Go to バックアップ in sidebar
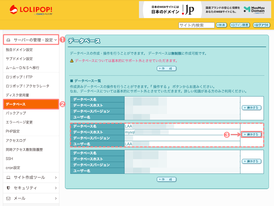The width and height of the screenshot is (274, 206). click(16, 113)
